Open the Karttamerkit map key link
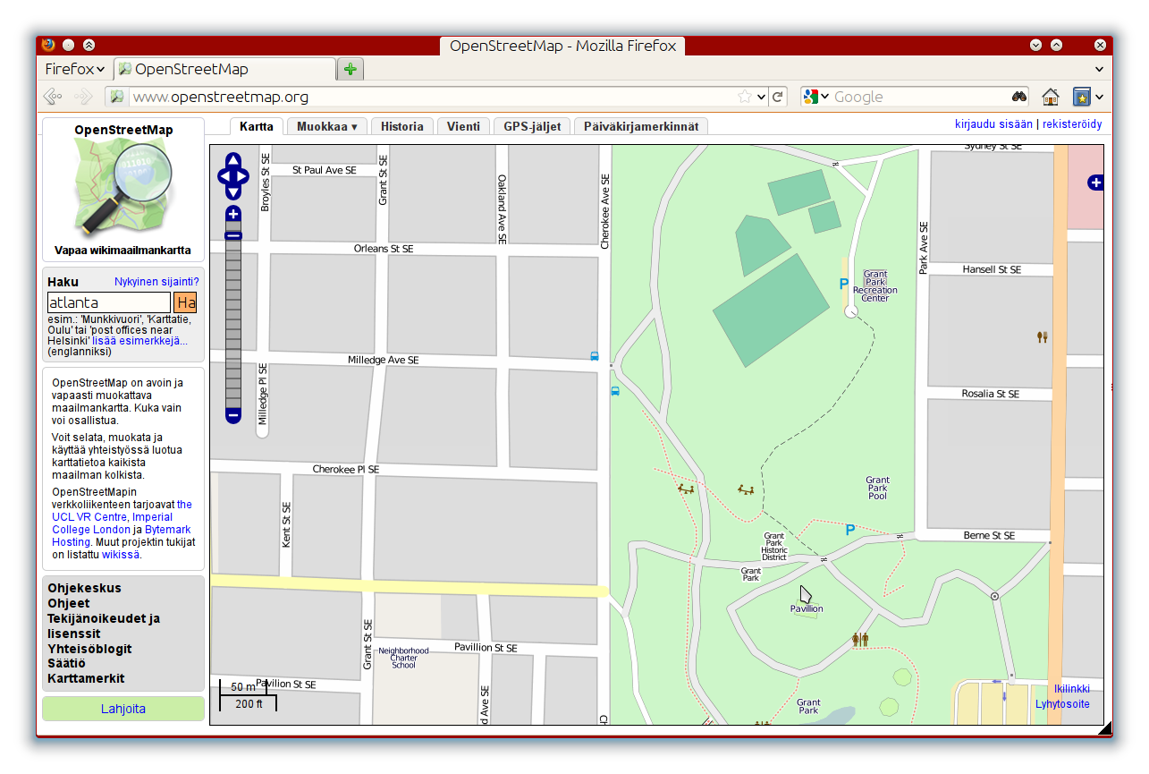Screen dimensions: 1149x774 pyautogui.click(x=86, y=678)
